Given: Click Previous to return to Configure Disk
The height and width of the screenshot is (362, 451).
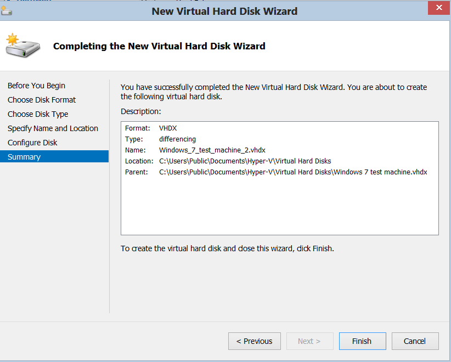Looking at the screenshot, I should tap(254, 341).
